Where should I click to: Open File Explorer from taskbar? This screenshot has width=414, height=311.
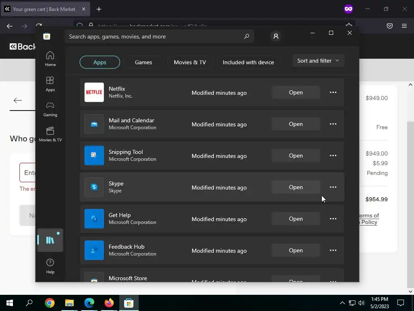[x=70, y=303]
